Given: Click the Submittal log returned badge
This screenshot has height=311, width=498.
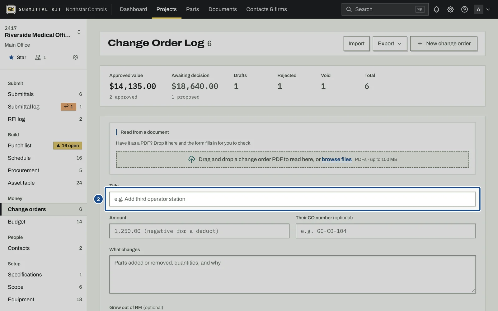Looking at the screenshot, I should (x=68, y=107).
